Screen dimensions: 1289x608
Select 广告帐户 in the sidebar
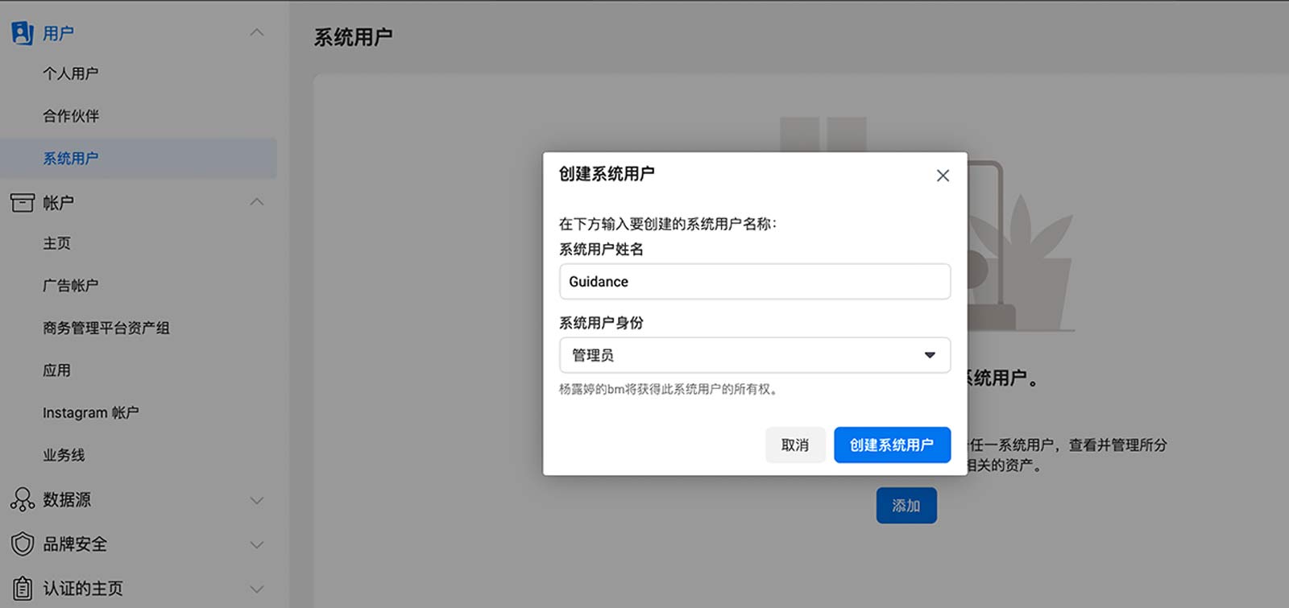click(71, 285)
